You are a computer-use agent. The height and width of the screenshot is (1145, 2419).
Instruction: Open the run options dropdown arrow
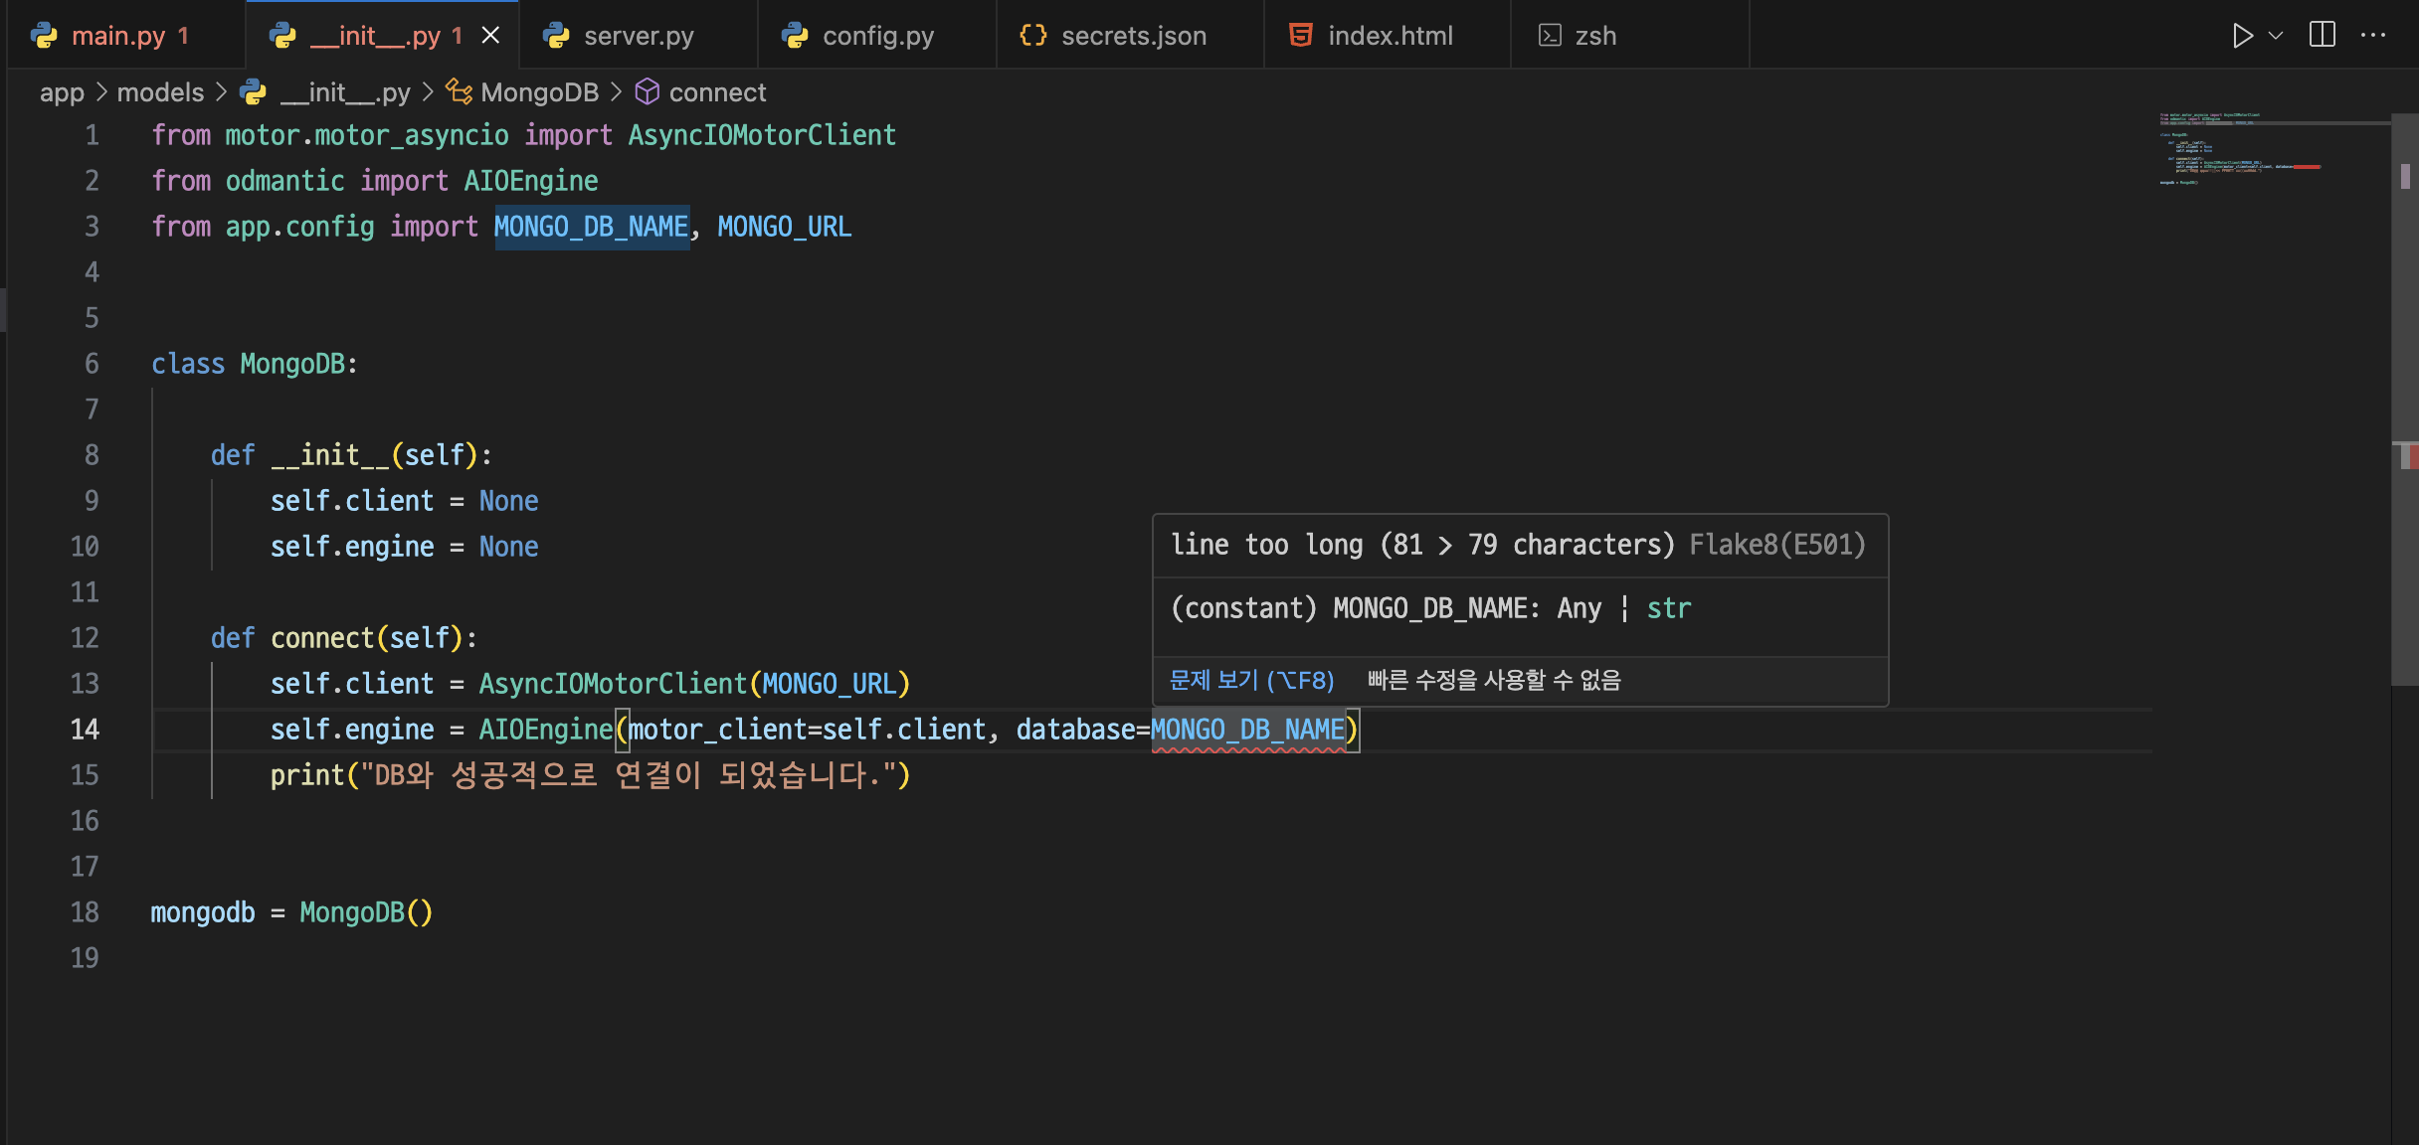[2276, 36]
